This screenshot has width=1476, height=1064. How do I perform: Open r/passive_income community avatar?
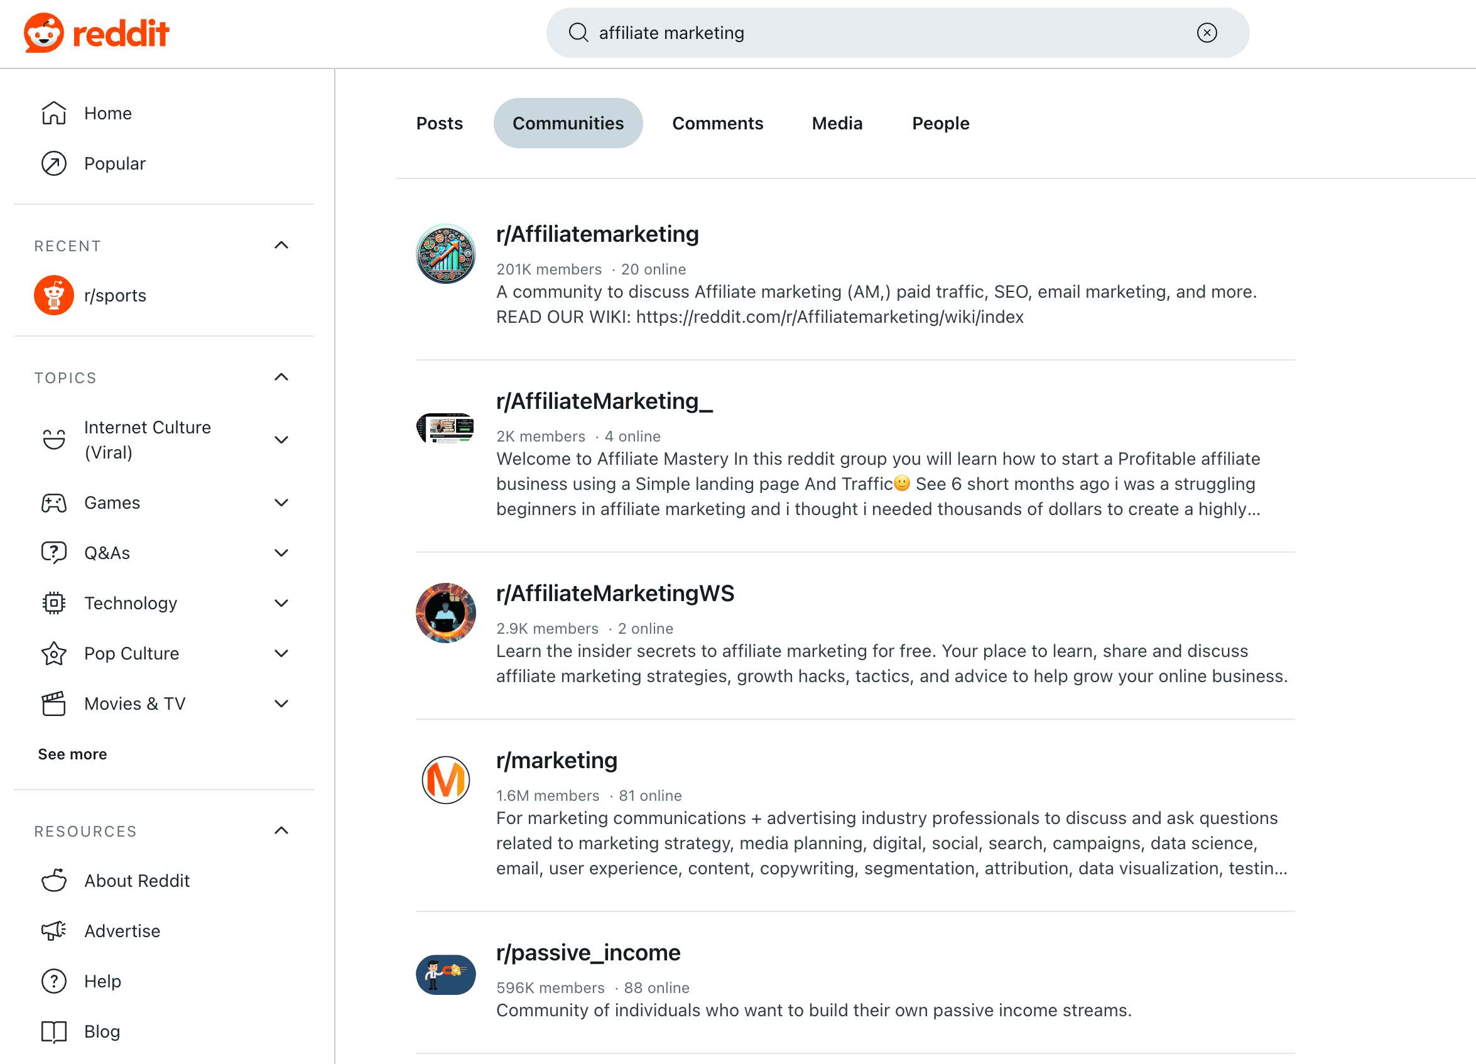pyautogui.click(x=446, y=974)
